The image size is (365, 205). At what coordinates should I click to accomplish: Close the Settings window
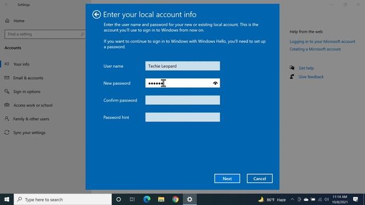(x=358, y=5)
